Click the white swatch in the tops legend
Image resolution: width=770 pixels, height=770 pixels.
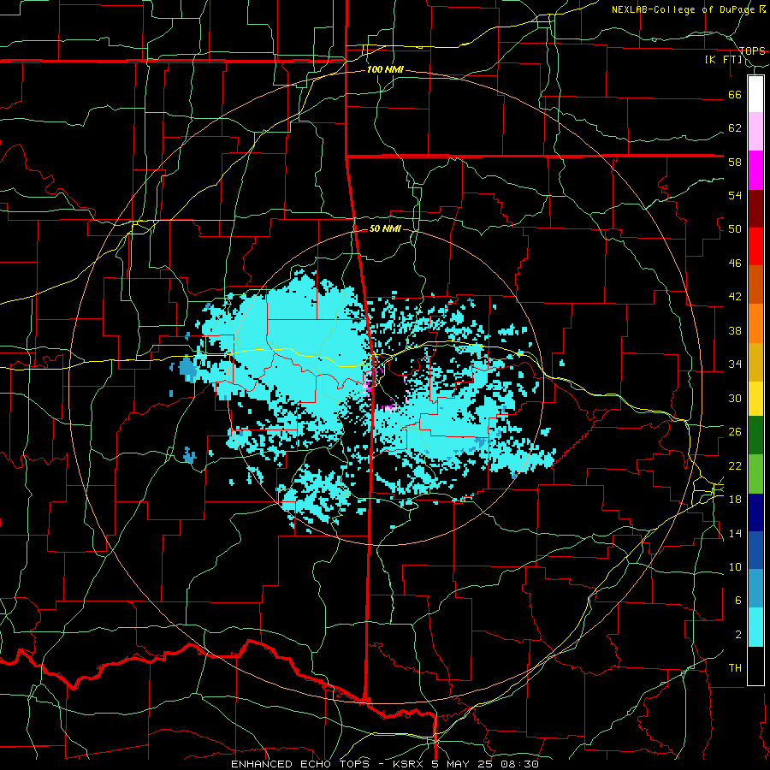coord(755,94)
